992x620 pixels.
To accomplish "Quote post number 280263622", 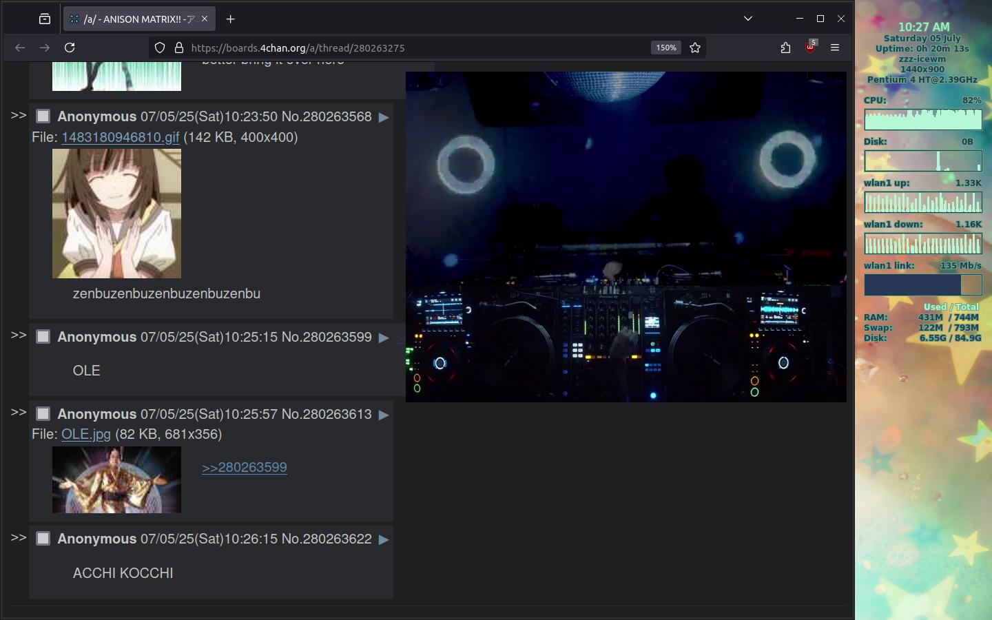I will click(x=337, y=539).
